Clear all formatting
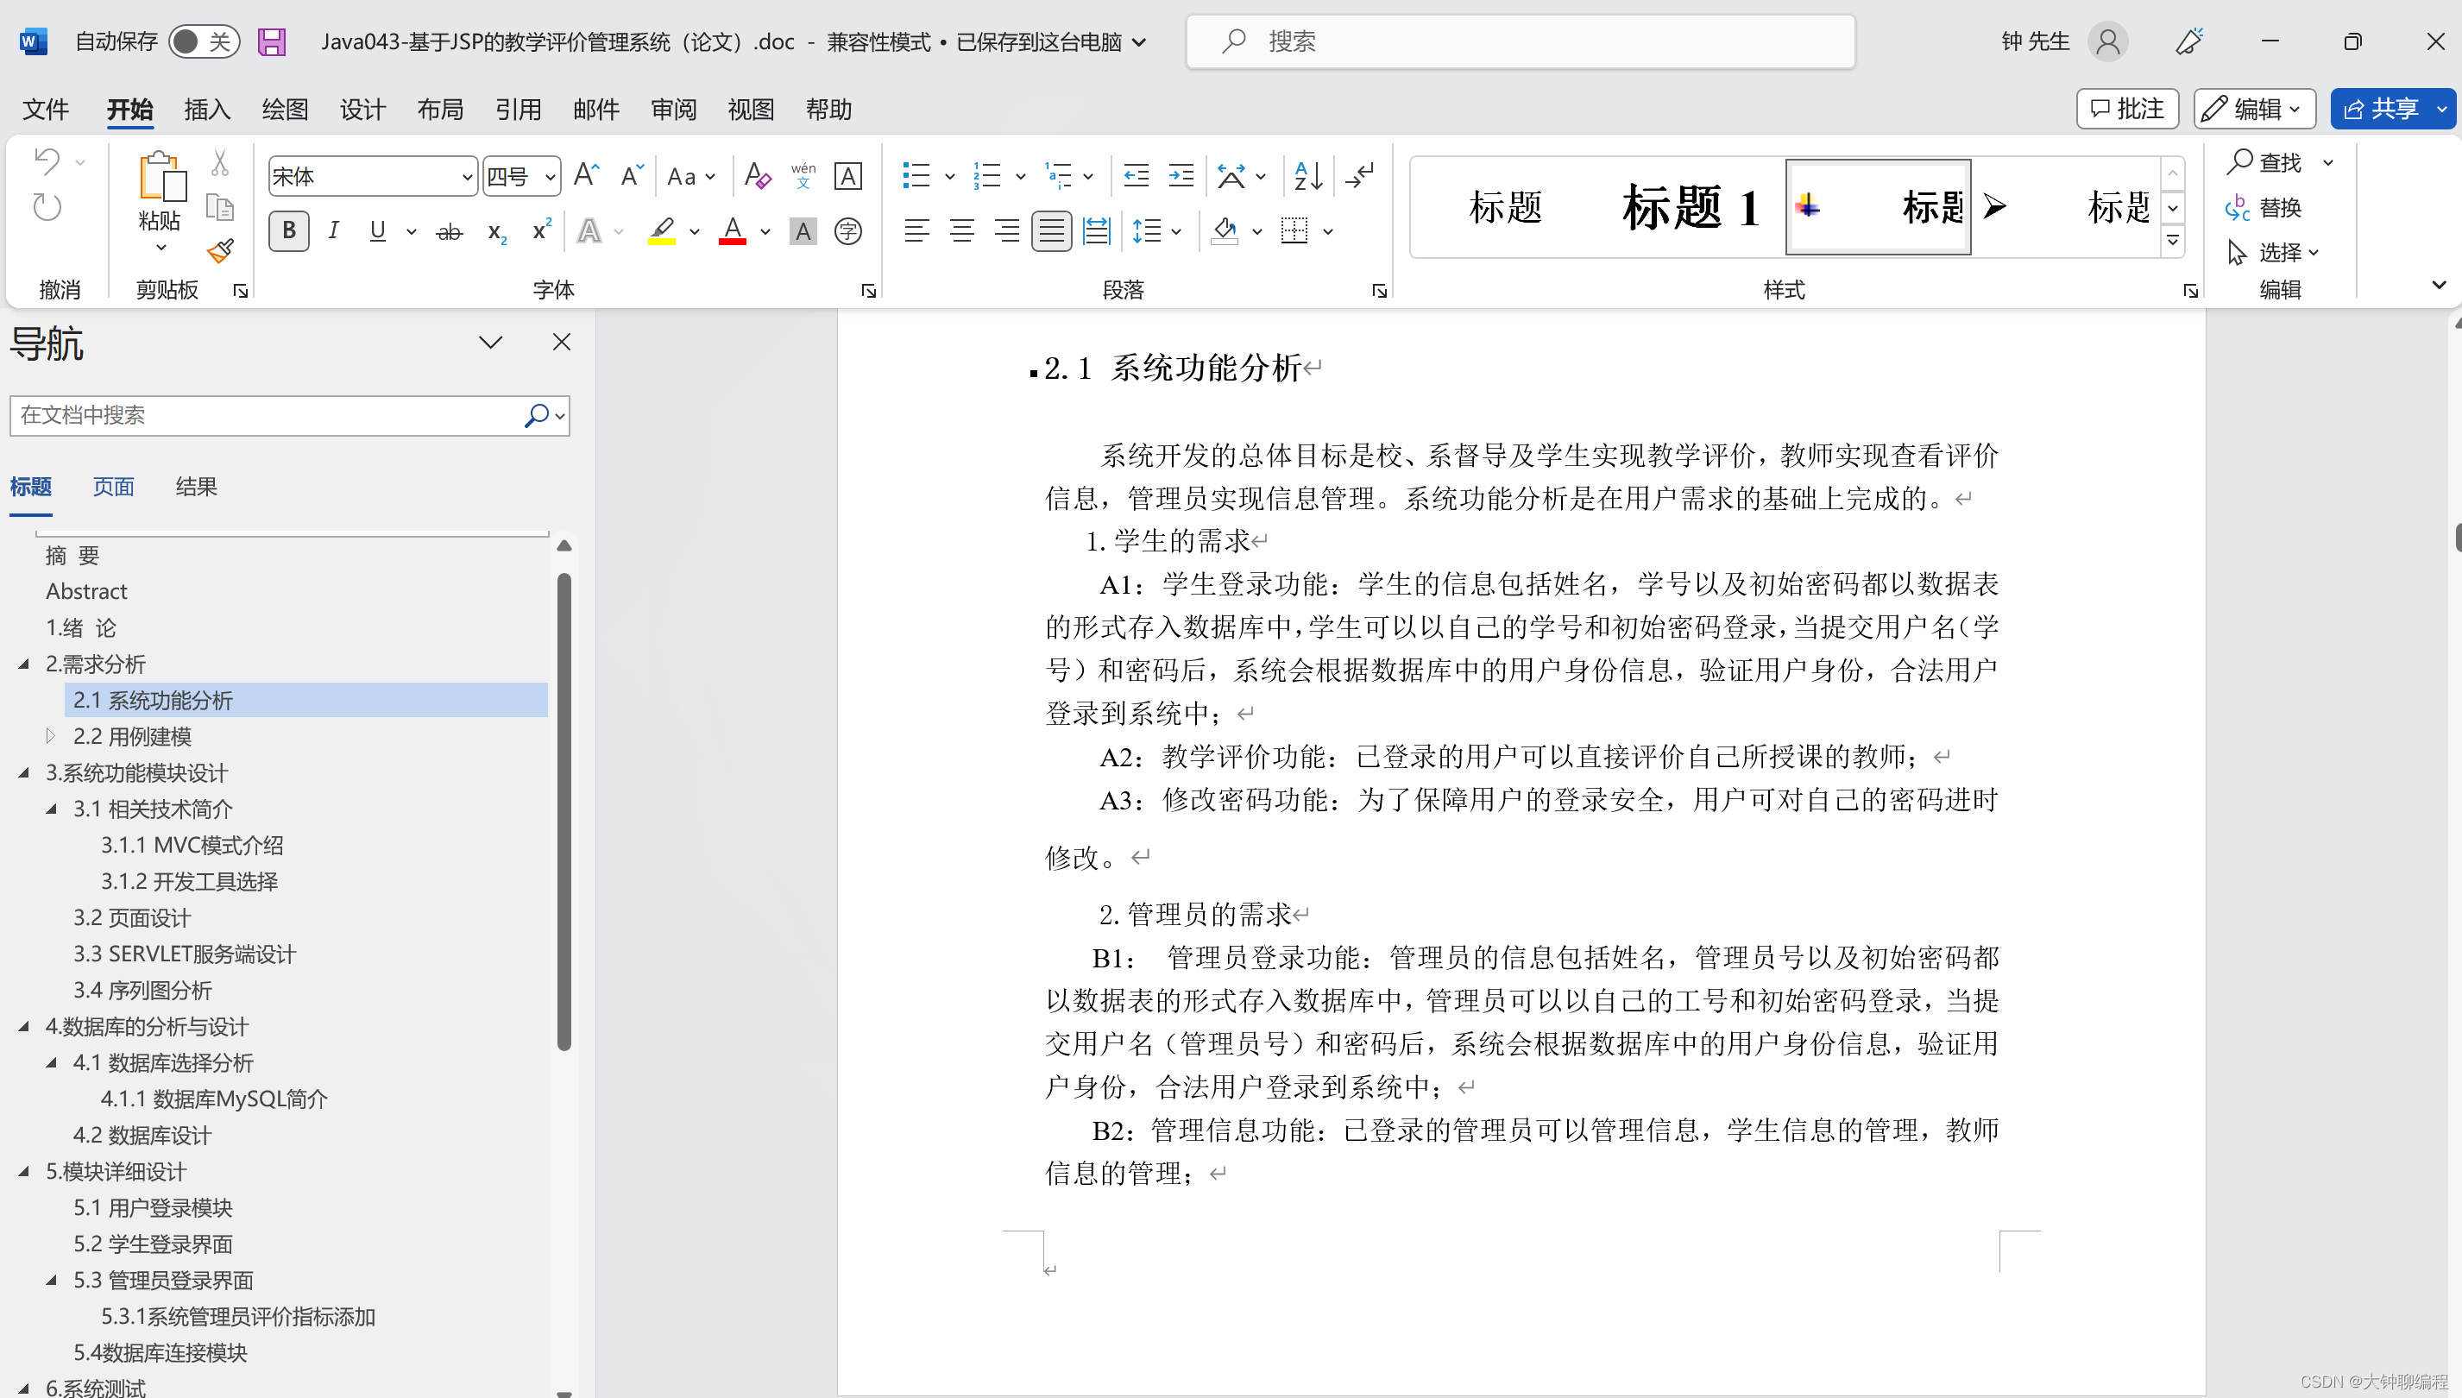This screenshot has height=1398, width=2462. 758,176
